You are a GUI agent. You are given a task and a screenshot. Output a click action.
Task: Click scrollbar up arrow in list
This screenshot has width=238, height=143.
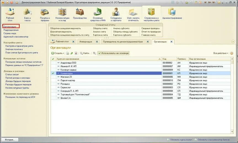(x=232, y=59)
